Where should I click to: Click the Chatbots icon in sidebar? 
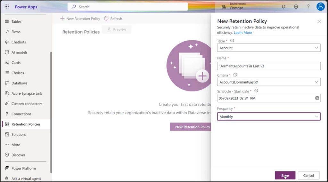[7, 42]
